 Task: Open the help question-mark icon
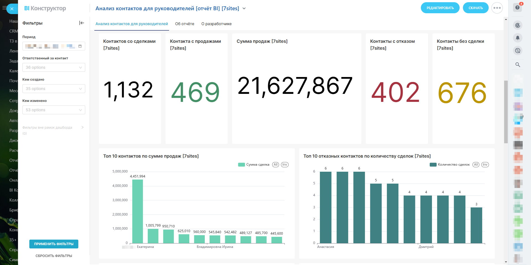click(517, 7)
